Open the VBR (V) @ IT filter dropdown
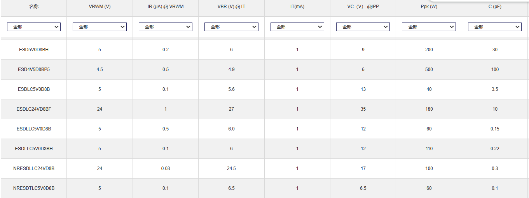529x198 pixels. [x=231, y=27]
